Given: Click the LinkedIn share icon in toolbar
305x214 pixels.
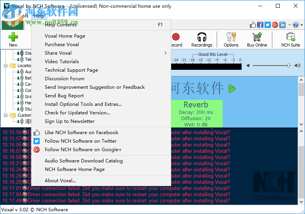Looking at the screenshot, I should tap(282, 25).
